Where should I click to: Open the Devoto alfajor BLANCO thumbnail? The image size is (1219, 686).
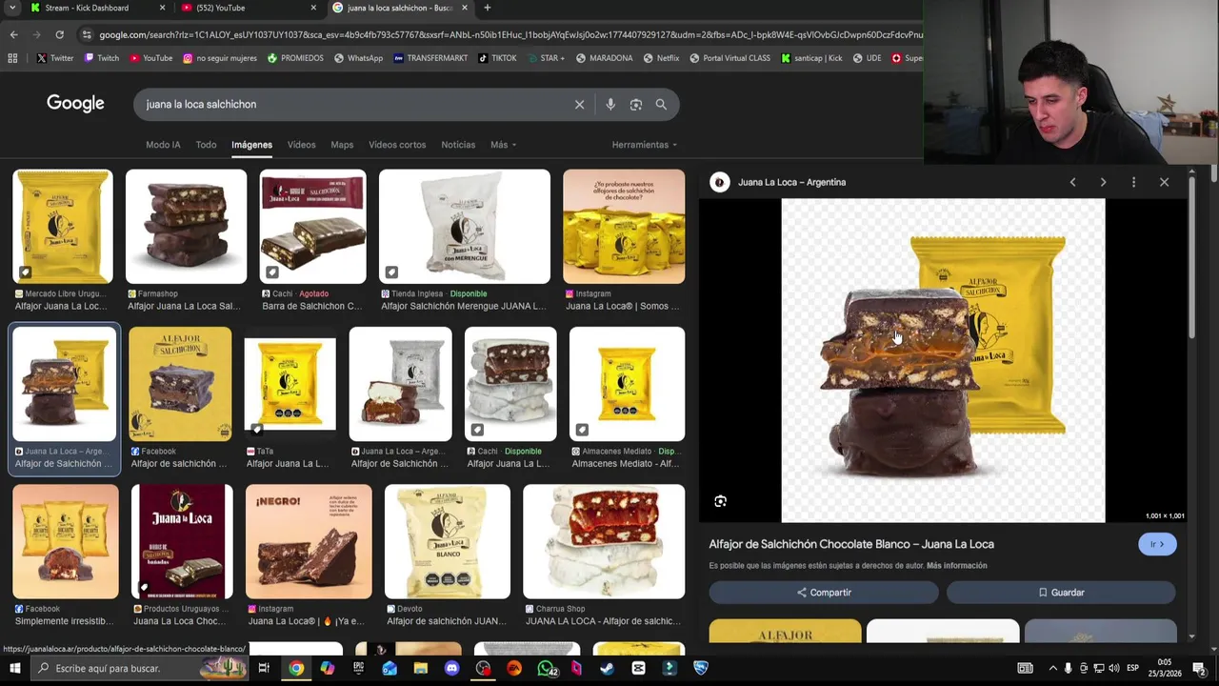tap(448, 541)
